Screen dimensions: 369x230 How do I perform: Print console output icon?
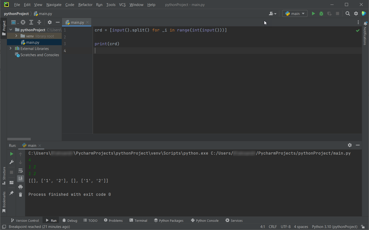tap(20, 187)
